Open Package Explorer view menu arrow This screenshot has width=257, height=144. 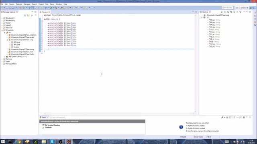click(36, 15)
